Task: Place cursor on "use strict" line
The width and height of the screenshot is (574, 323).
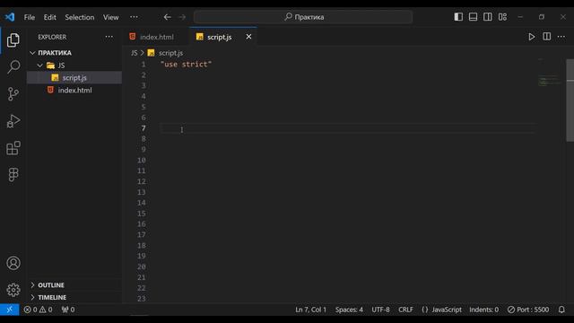Action: (x=186, y=64)
